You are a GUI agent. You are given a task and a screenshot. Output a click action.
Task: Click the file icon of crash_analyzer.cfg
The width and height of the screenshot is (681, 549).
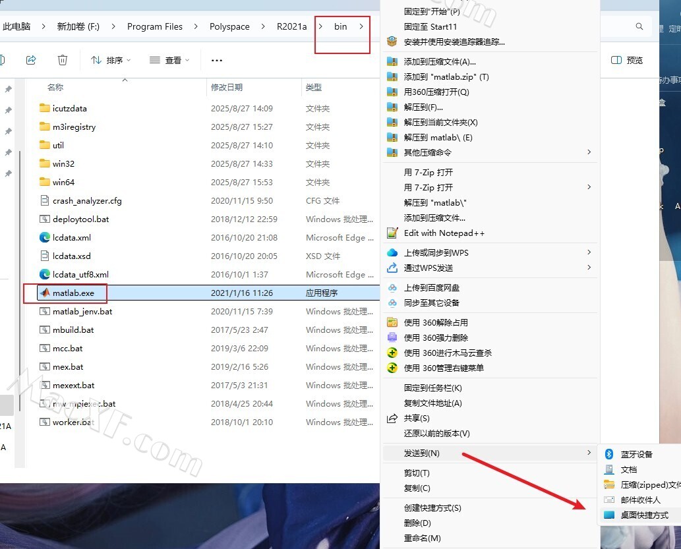[44, 200]
